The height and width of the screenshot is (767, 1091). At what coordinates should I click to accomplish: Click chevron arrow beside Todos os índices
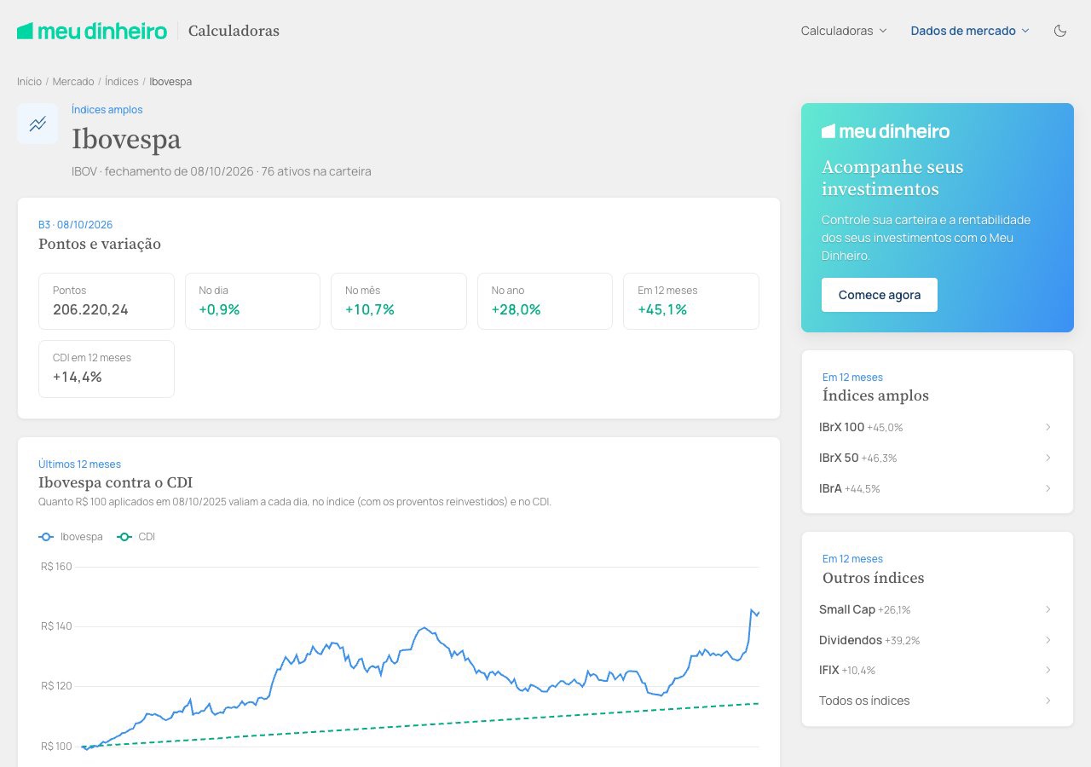1048,701
